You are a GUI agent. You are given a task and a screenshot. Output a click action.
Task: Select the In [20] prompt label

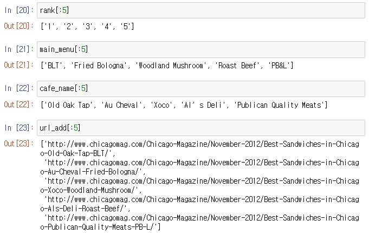coord(19,10)
